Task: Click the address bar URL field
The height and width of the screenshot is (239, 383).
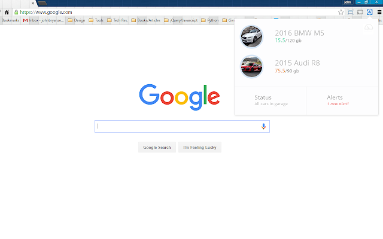Action: [x=178, y=12]
